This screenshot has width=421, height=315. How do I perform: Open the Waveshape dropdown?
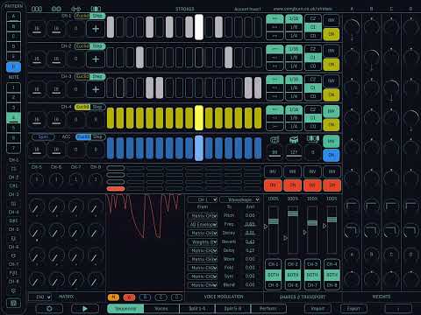pyautogui.click(x=239, y=199)
